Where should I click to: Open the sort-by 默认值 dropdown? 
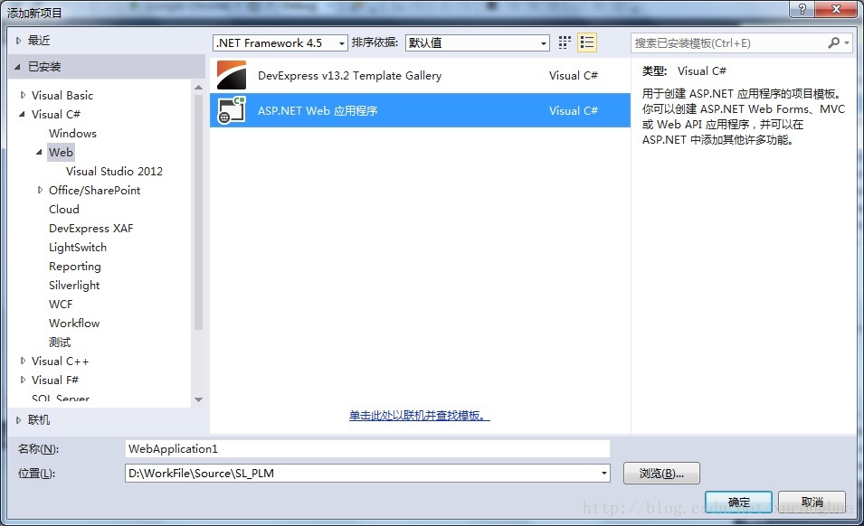click(477, 42)
